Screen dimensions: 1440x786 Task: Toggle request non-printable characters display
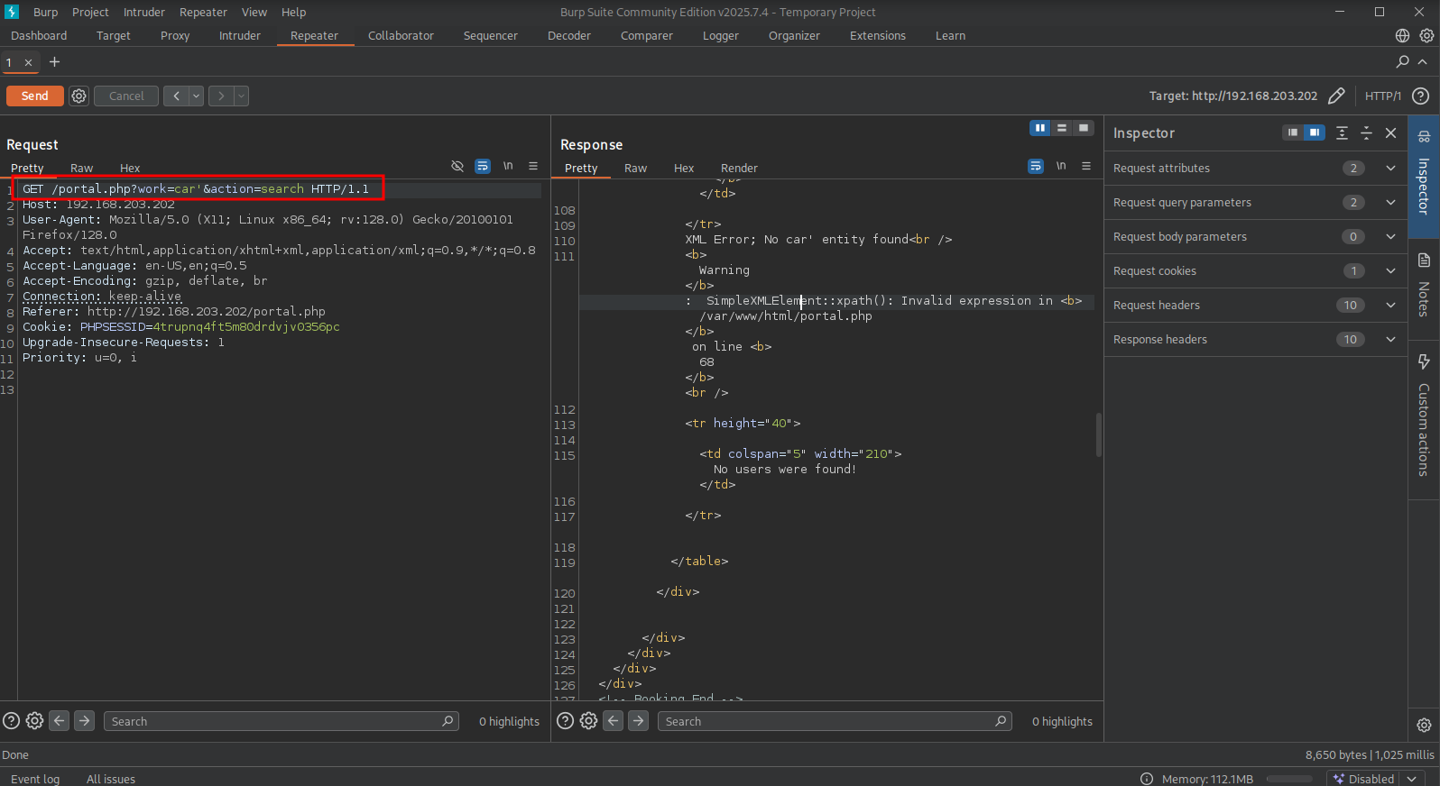click(x=508, y=166)
